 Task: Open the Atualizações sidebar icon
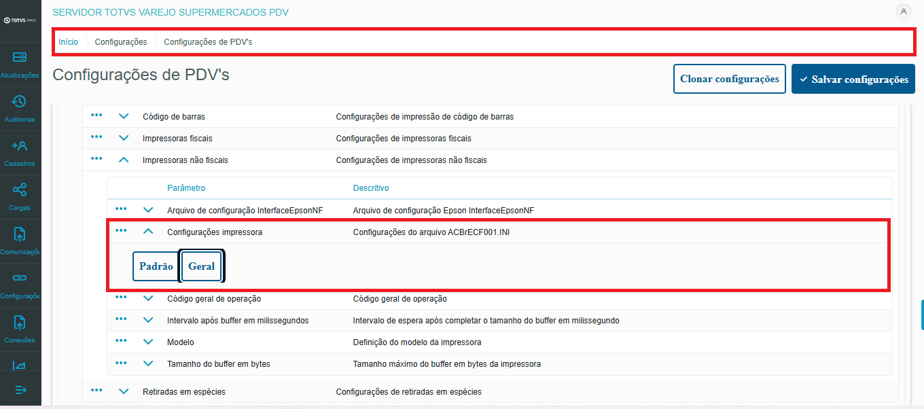click(20, 57)
